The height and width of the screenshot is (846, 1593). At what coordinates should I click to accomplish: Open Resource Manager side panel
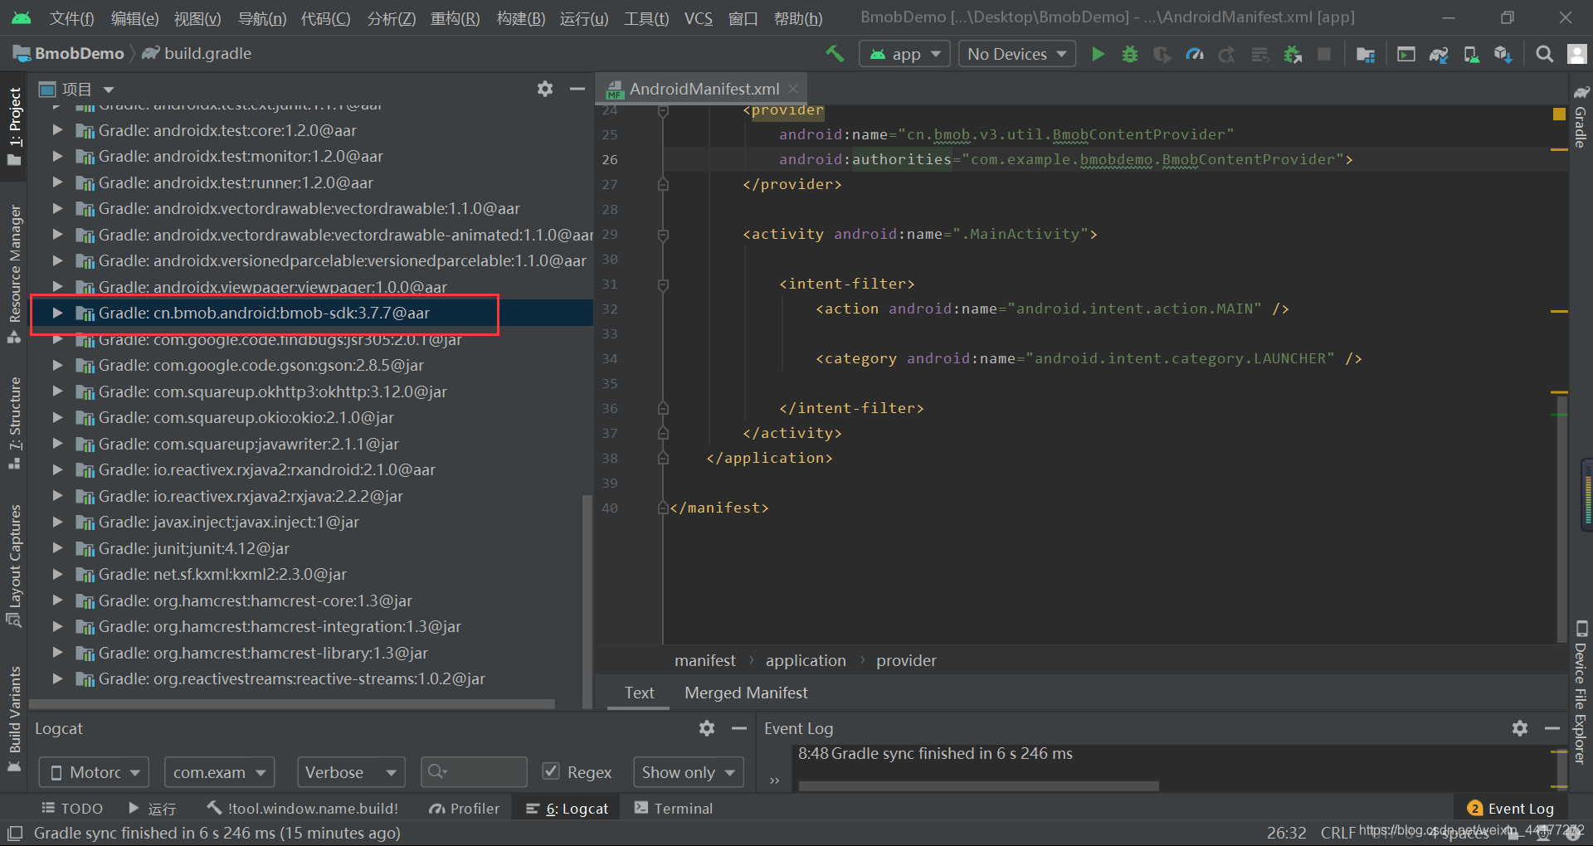[x=14, y=274]
